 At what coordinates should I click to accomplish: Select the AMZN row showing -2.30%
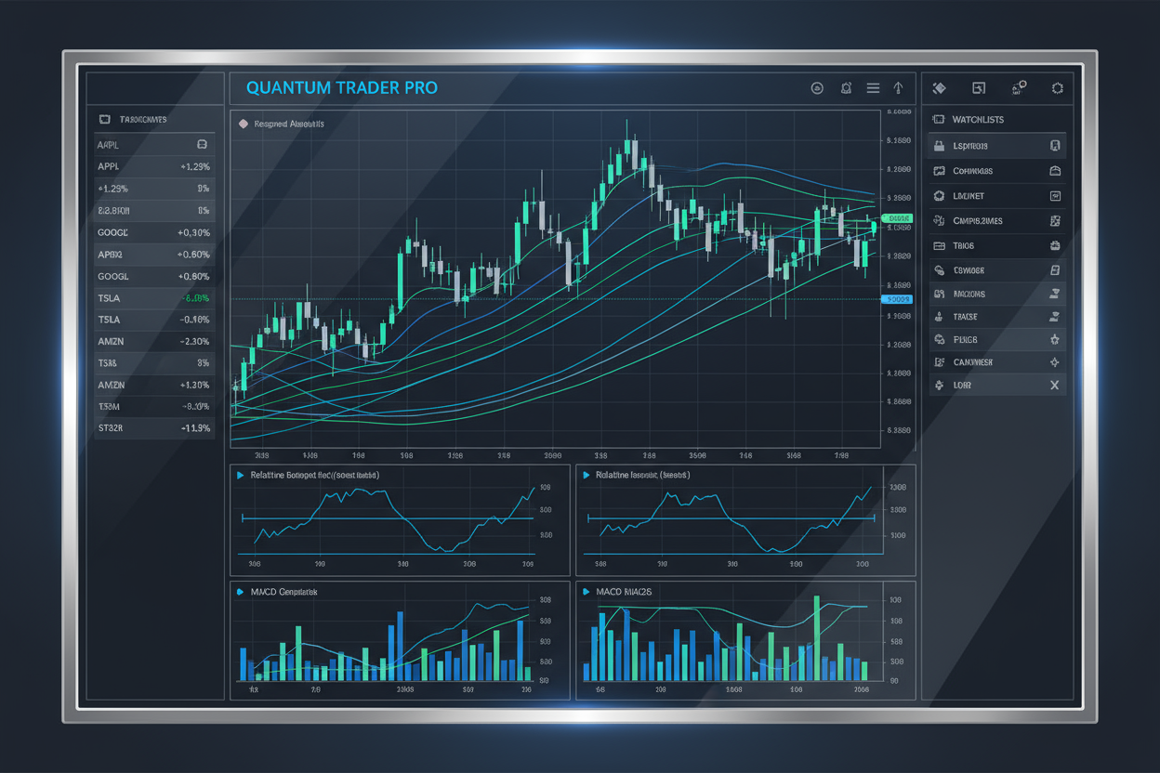[154, 341]
